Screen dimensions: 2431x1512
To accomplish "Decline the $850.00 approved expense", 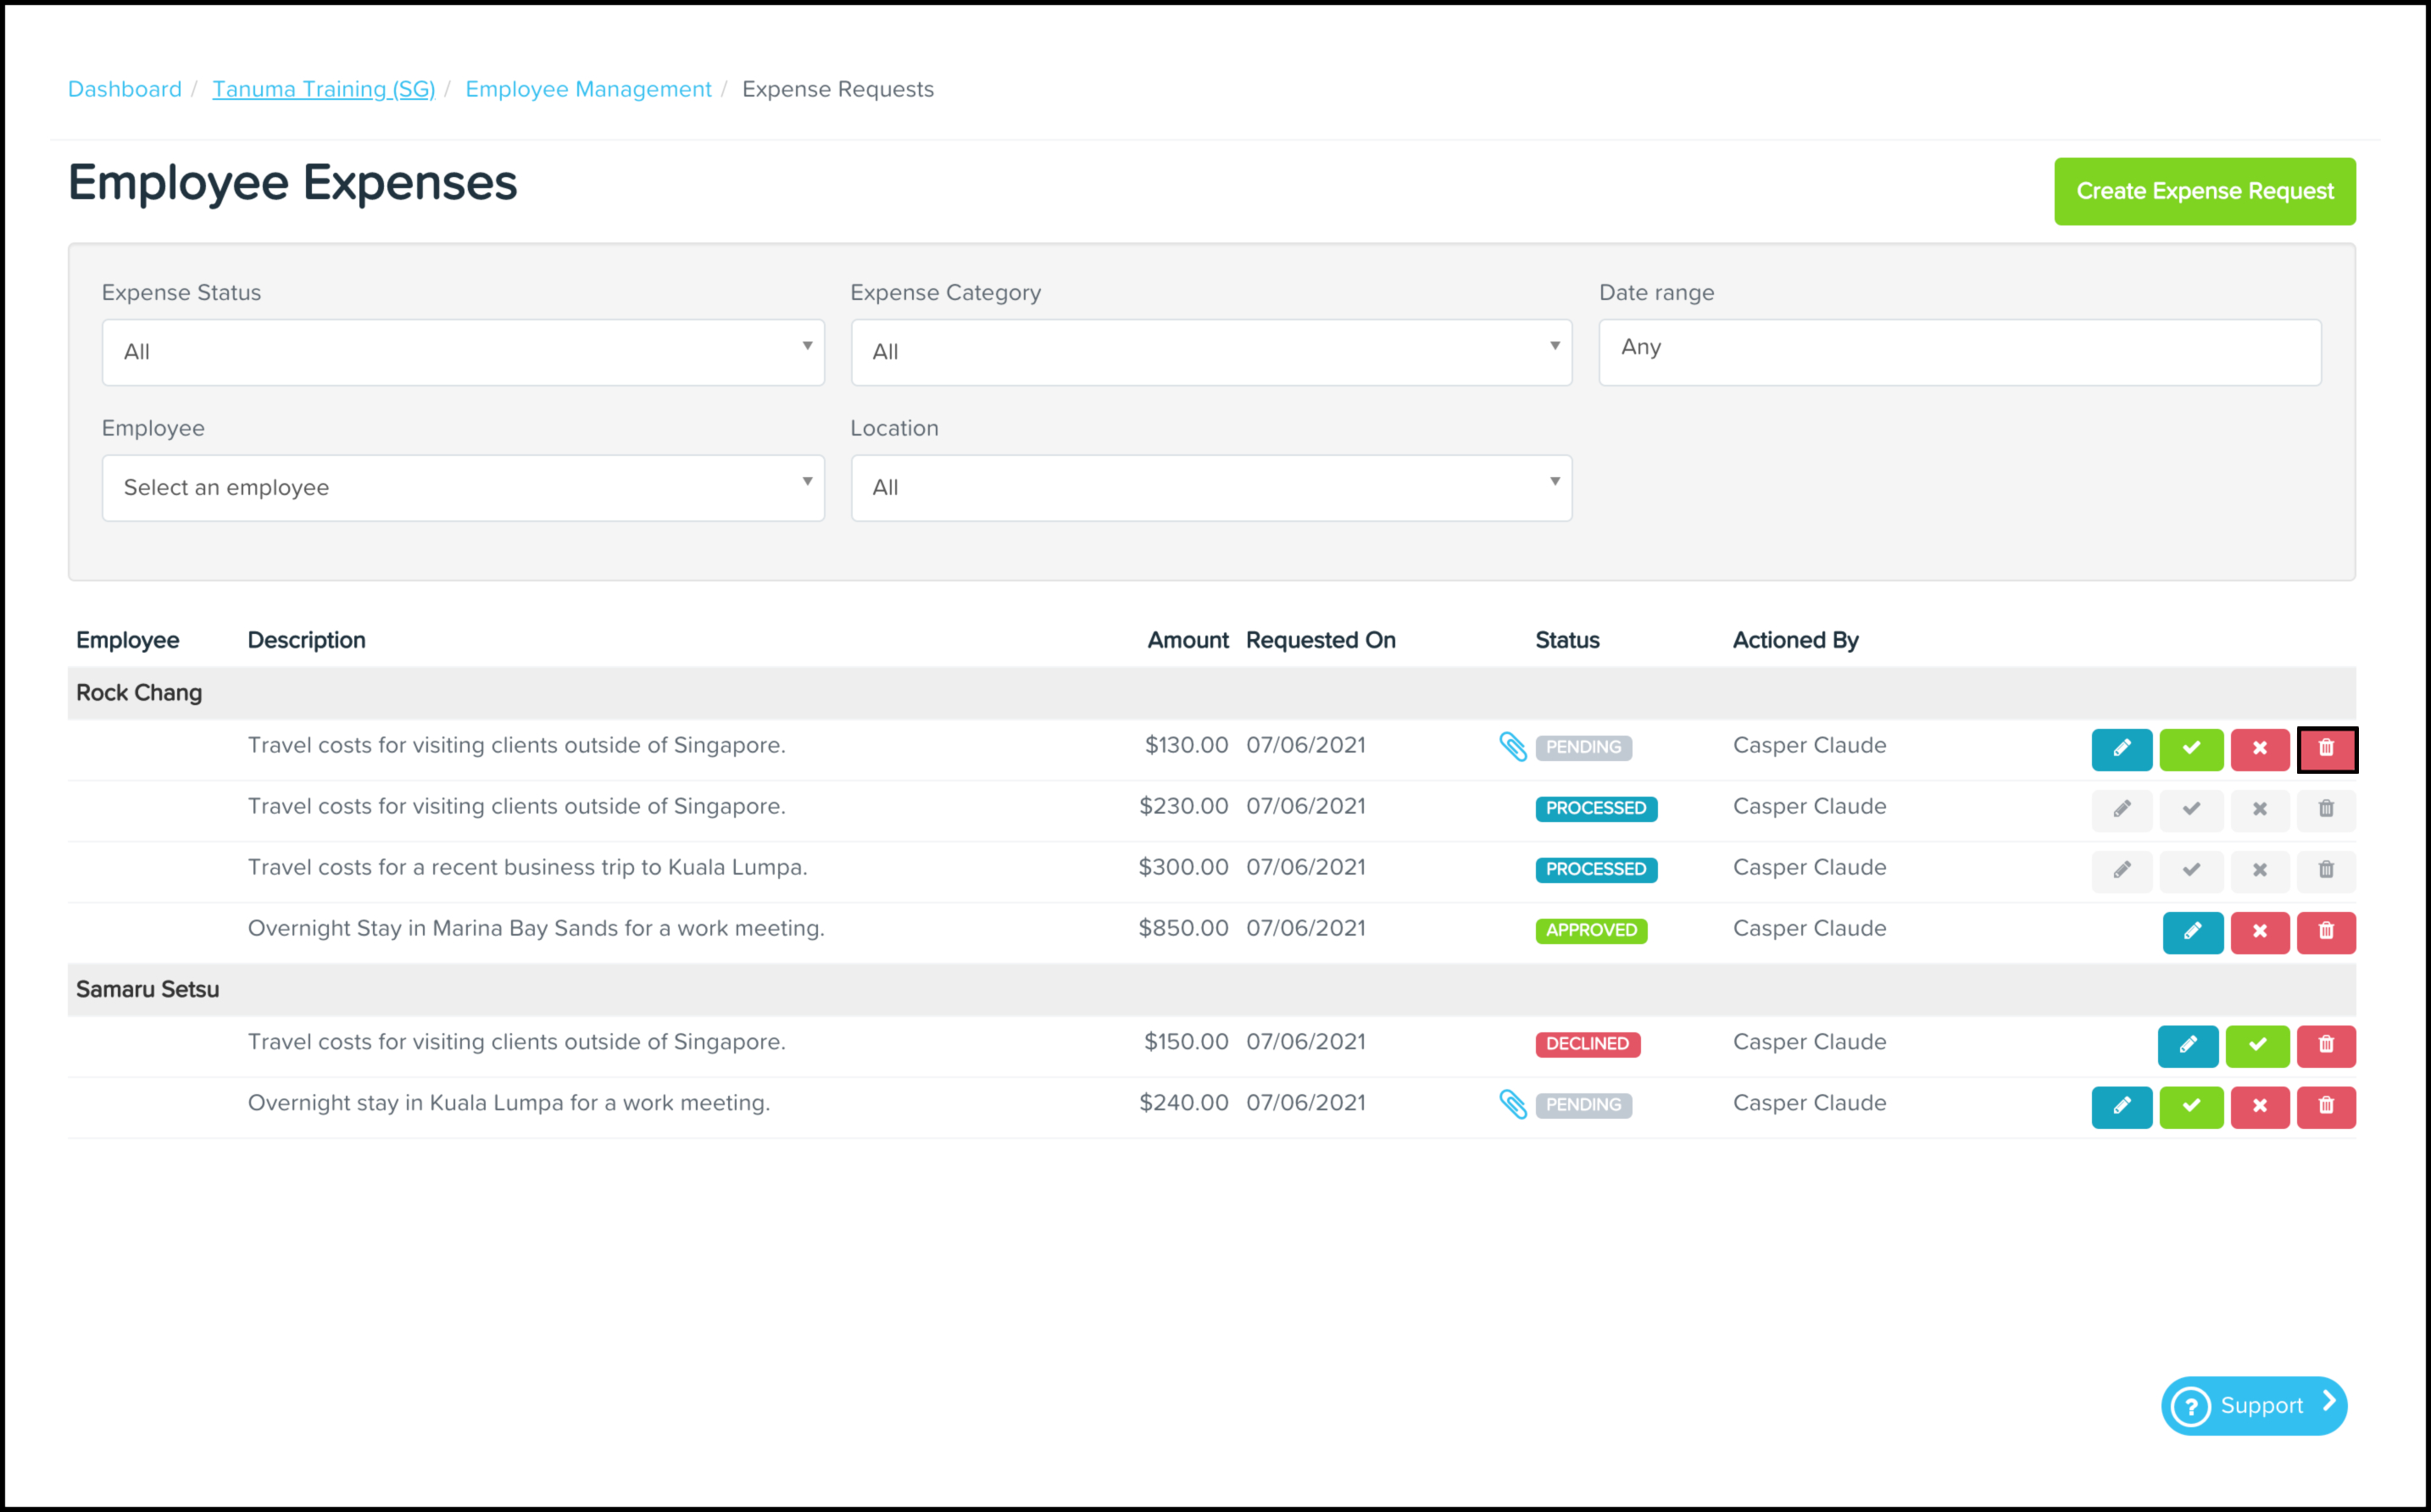I will [2258, 932].
